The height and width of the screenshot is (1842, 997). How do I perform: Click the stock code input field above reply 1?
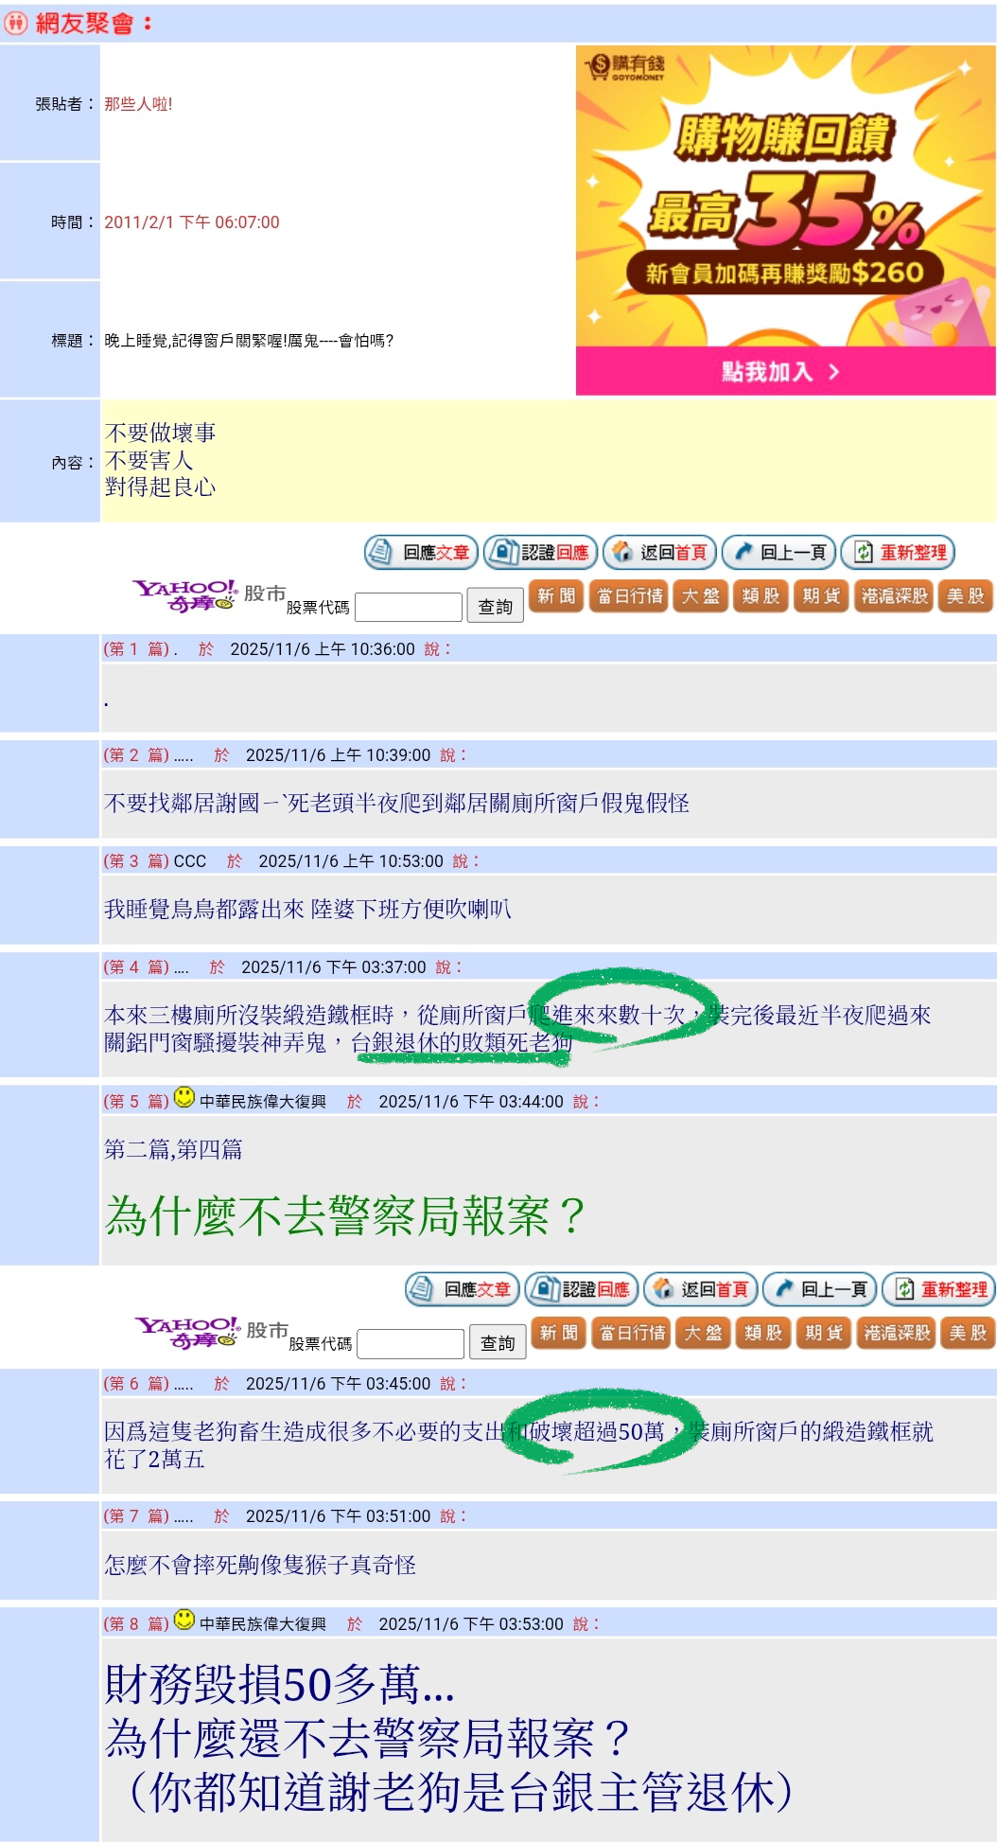[x=408, y=607]
